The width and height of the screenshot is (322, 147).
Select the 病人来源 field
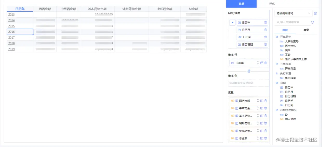point(290,119)
